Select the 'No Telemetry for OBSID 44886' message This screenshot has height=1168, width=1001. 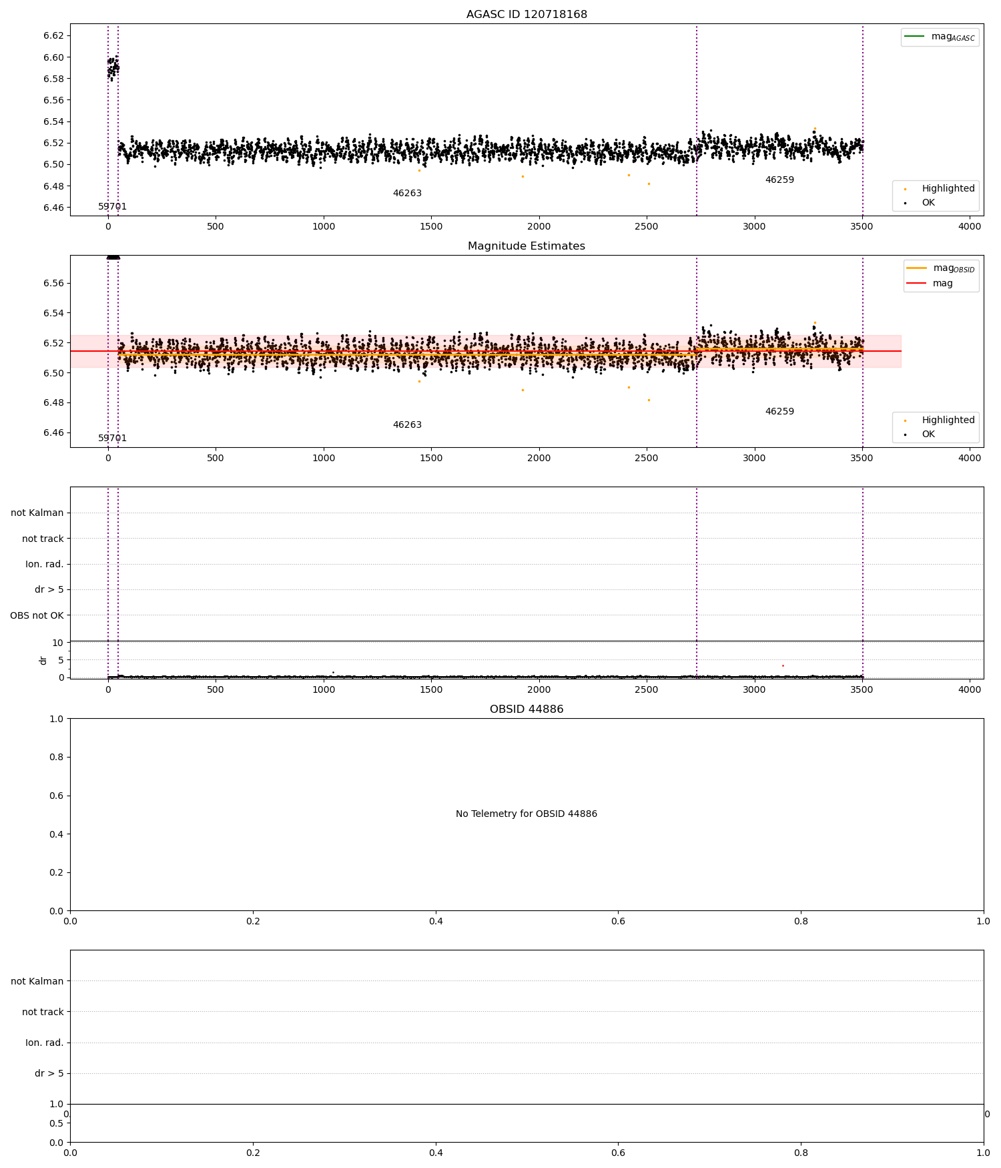pyautogui.click(x=527, y=814)
